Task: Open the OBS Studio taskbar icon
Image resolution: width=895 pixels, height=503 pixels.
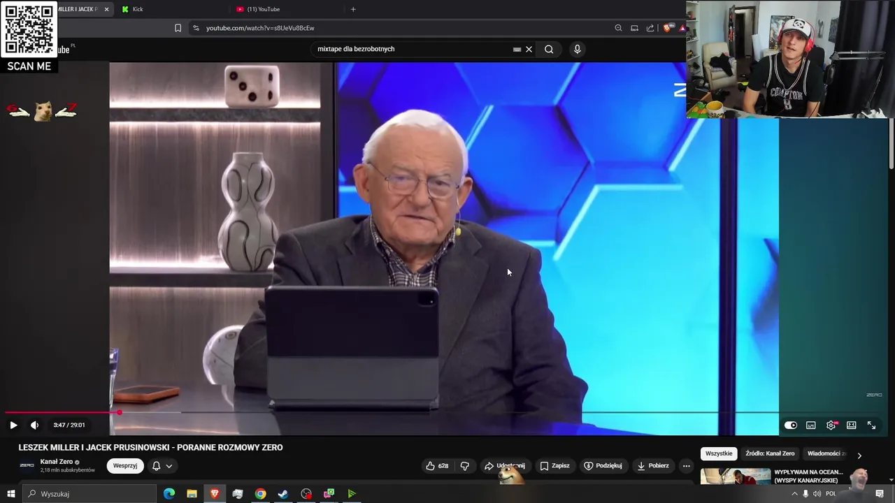Action: (306, 494)
